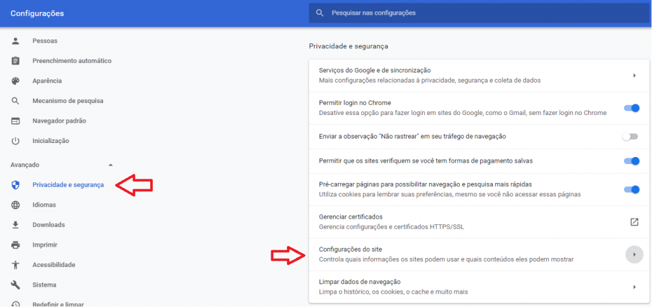
Task: Click "Limpa o histórico, os cookies" description
Action: (393, 292)
